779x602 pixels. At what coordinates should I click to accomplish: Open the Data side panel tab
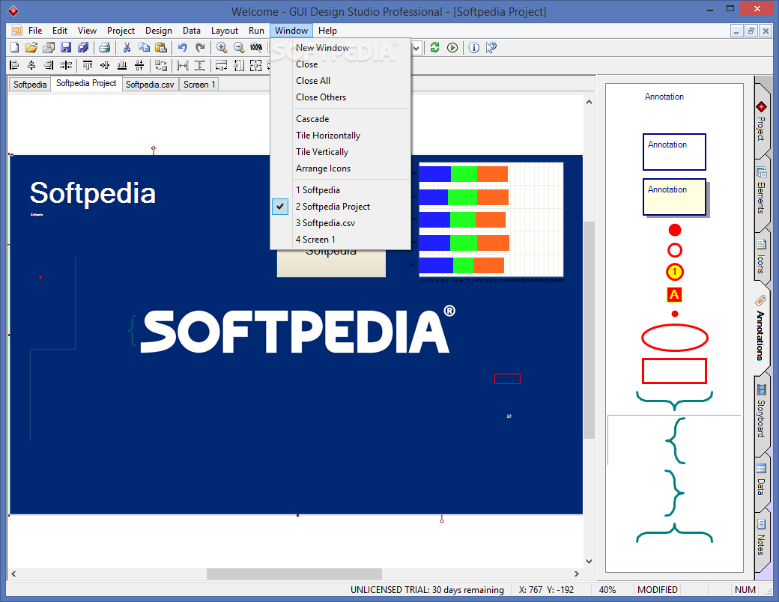pos(761,480)
